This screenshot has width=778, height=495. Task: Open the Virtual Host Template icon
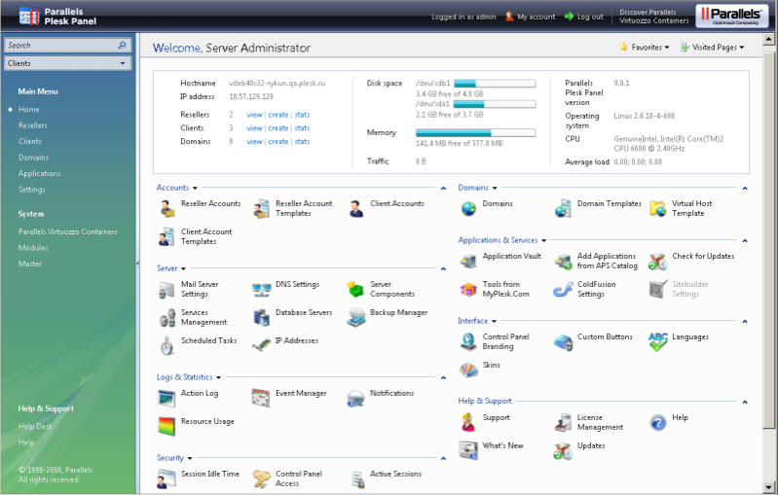[658, 209]
